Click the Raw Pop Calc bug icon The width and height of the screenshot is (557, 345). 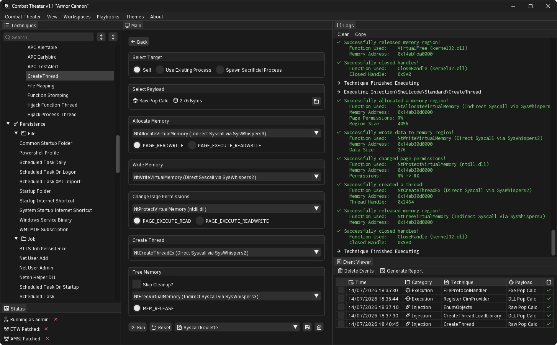(135, 101)
